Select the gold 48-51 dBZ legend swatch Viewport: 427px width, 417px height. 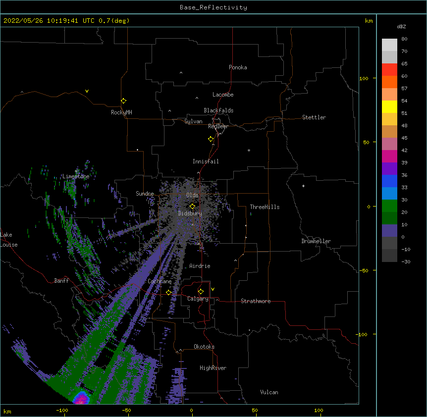(x=389, y=119)
